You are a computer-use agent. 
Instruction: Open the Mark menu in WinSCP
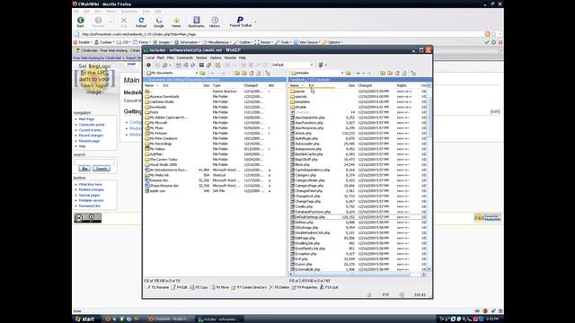click(x=160, y=57)
